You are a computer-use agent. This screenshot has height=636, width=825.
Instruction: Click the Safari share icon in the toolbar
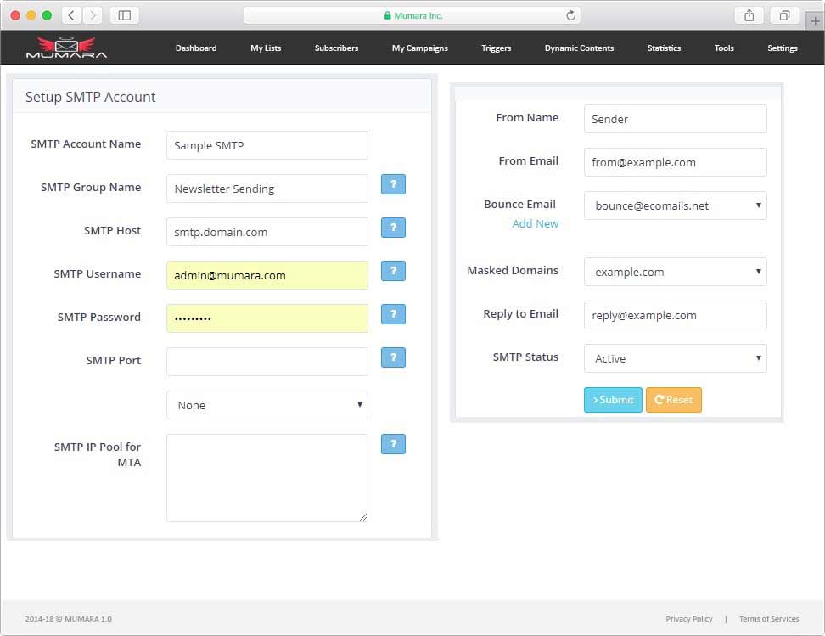pyautogui.click(x=749, y=14)
